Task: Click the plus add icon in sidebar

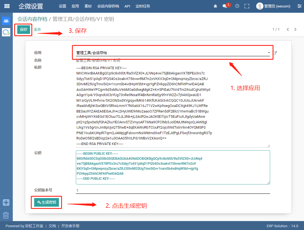Action: pos(6,202)
